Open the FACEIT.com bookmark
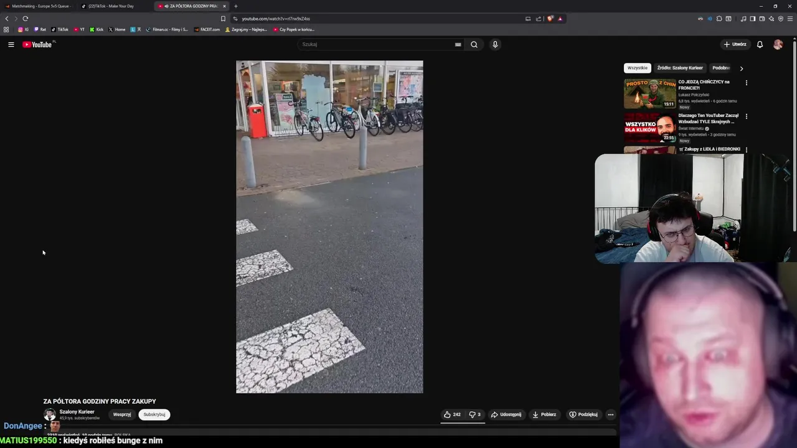 207,29
